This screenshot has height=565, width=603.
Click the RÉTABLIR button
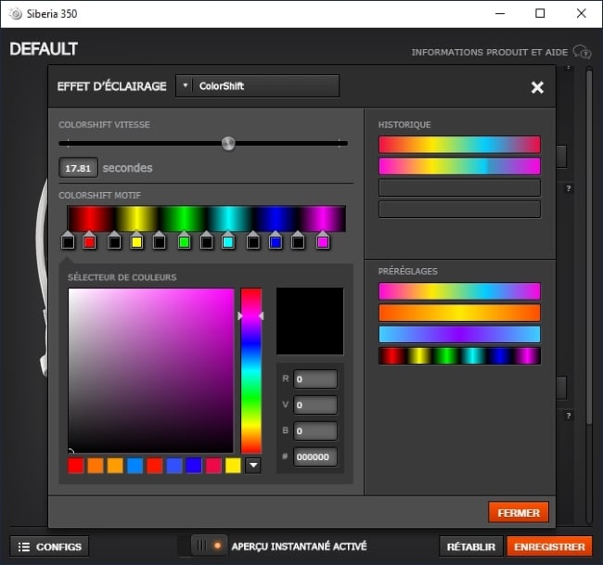[x=471, y=546]
